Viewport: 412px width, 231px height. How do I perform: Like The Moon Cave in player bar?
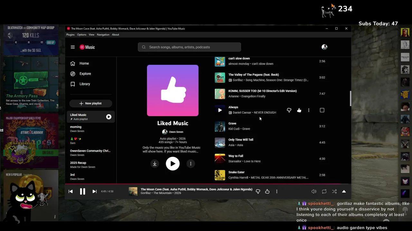pyautogui.click(x=267, y=192)
